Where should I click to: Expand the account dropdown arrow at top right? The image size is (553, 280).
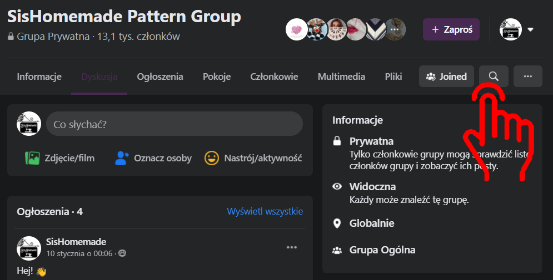(x=531, y=29)
